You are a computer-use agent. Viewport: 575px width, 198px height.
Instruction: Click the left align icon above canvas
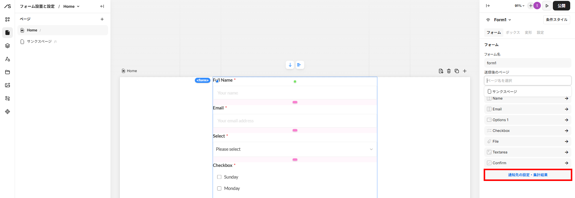click(300, 65)
